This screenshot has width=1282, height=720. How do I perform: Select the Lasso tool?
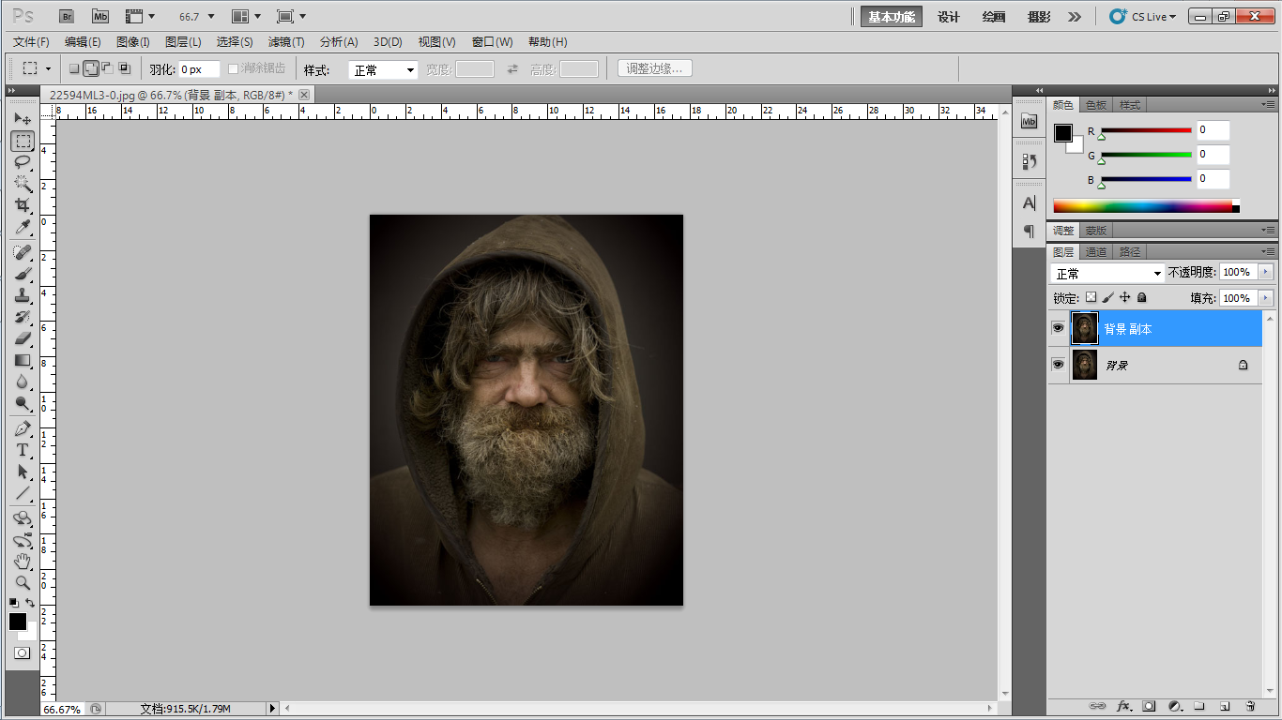[23, 162]
